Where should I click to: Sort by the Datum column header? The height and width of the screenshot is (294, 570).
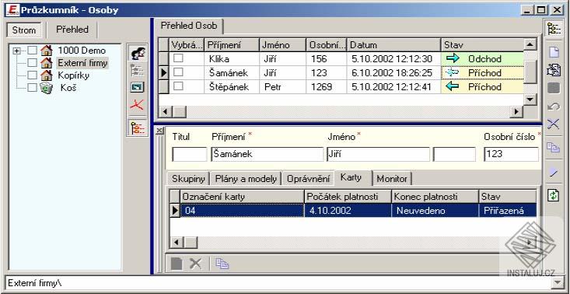393,45
